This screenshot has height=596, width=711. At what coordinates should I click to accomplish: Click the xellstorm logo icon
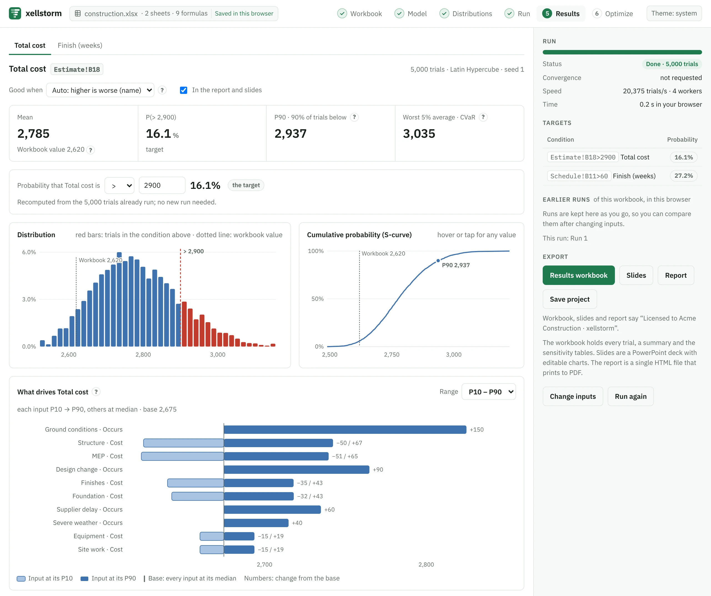[15, 14]
